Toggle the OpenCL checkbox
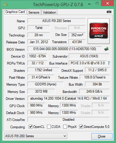The image size is (116, 143). (x=30, y=126)
